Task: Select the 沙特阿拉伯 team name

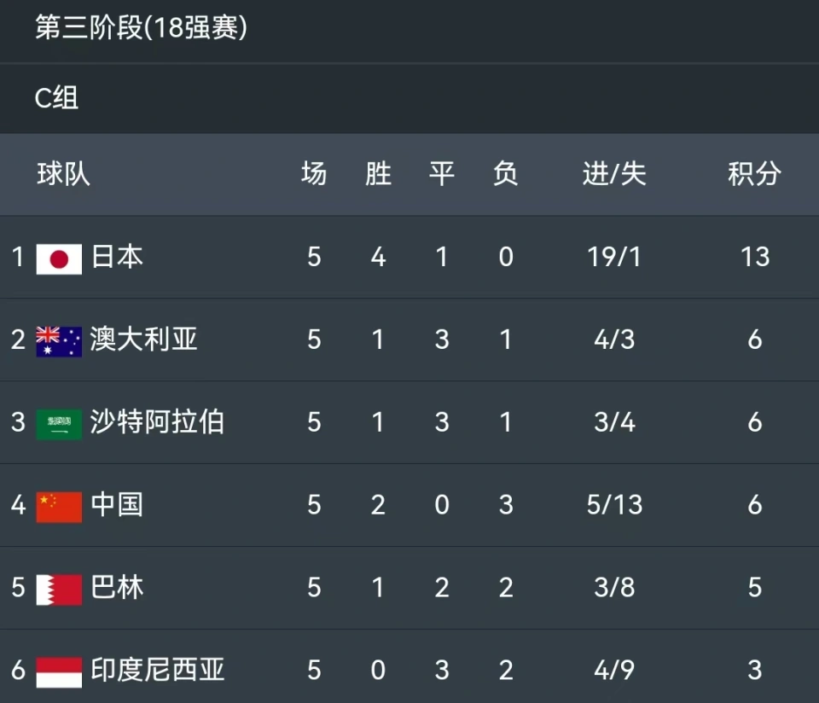Action: pos(157,422)
